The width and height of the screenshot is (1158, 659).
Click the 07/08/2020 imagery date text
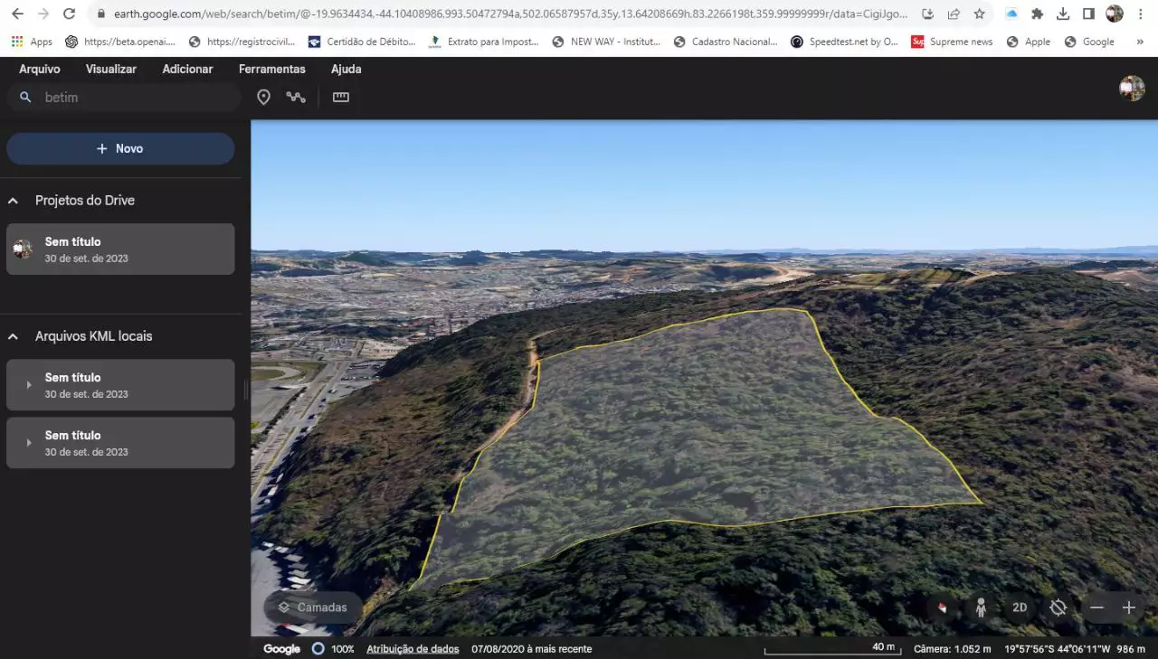coord(532,649)
